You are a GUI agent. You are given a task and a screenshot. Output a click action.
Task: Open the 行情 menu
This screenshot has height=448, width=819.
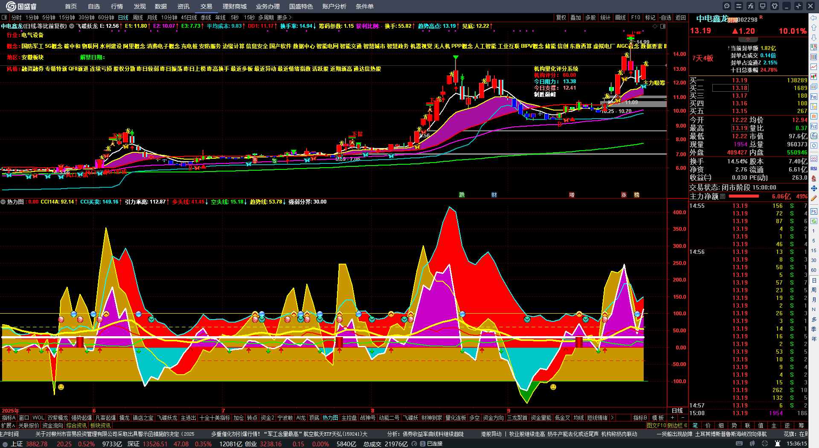click(117, 6)
